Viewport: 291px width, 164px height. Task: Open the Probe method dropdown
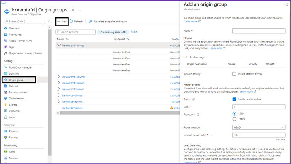click(x=259, y=127)
